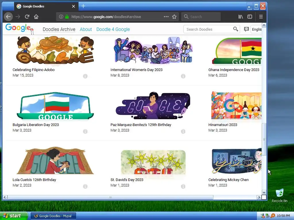Show info for Celebrating Filipino Adobo

point(85,76)
